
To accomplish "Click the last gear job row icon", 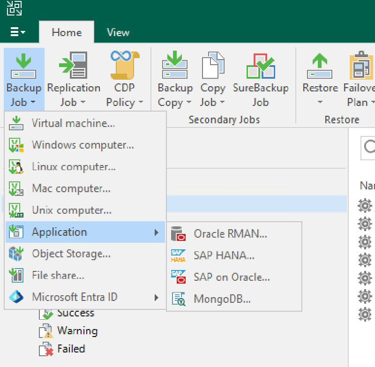I will (x=365, y=314).
